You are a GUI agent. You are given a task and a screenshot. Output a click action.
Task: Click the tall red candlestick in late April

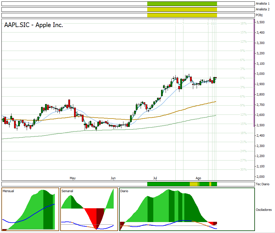(x=69, y=104)
